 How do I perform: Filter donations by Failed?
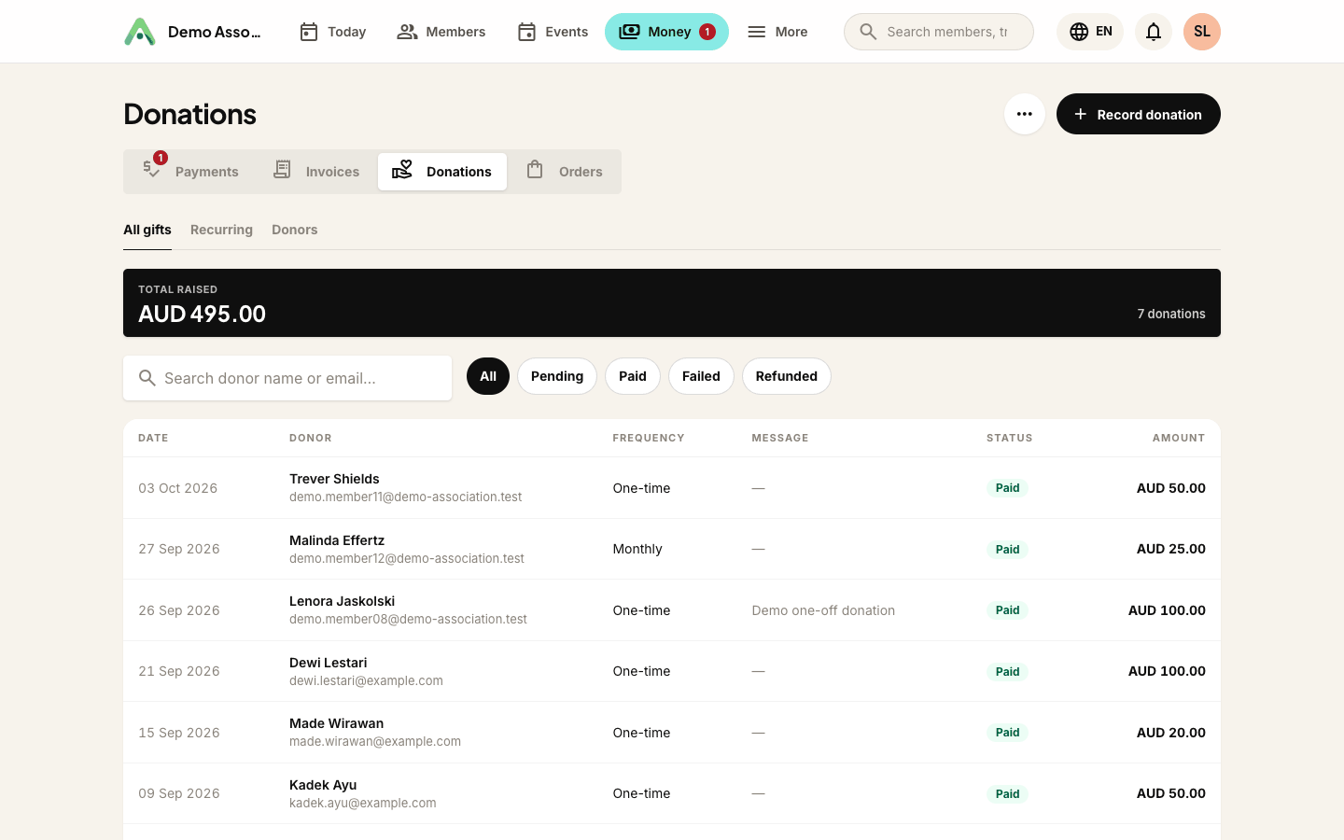click(701, 376)
